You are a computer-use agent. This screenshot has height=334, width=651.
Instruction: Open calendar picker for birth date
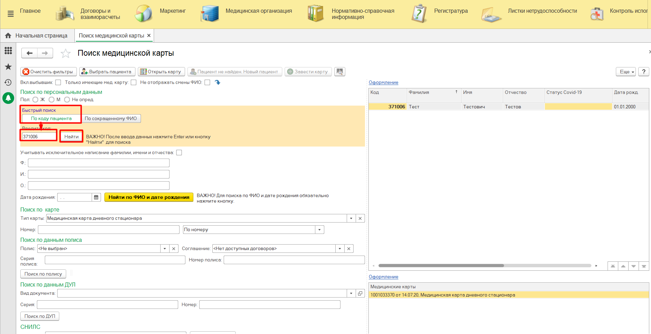(96, 197)
